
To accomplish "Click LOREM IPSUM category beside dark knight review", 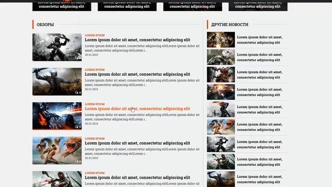I will [x=94, y=70].
